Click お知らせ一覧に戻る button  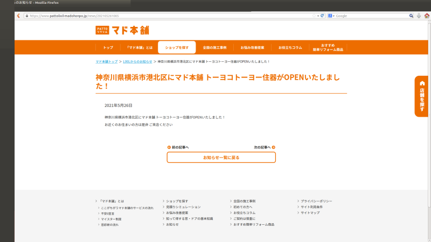[221, 158]
